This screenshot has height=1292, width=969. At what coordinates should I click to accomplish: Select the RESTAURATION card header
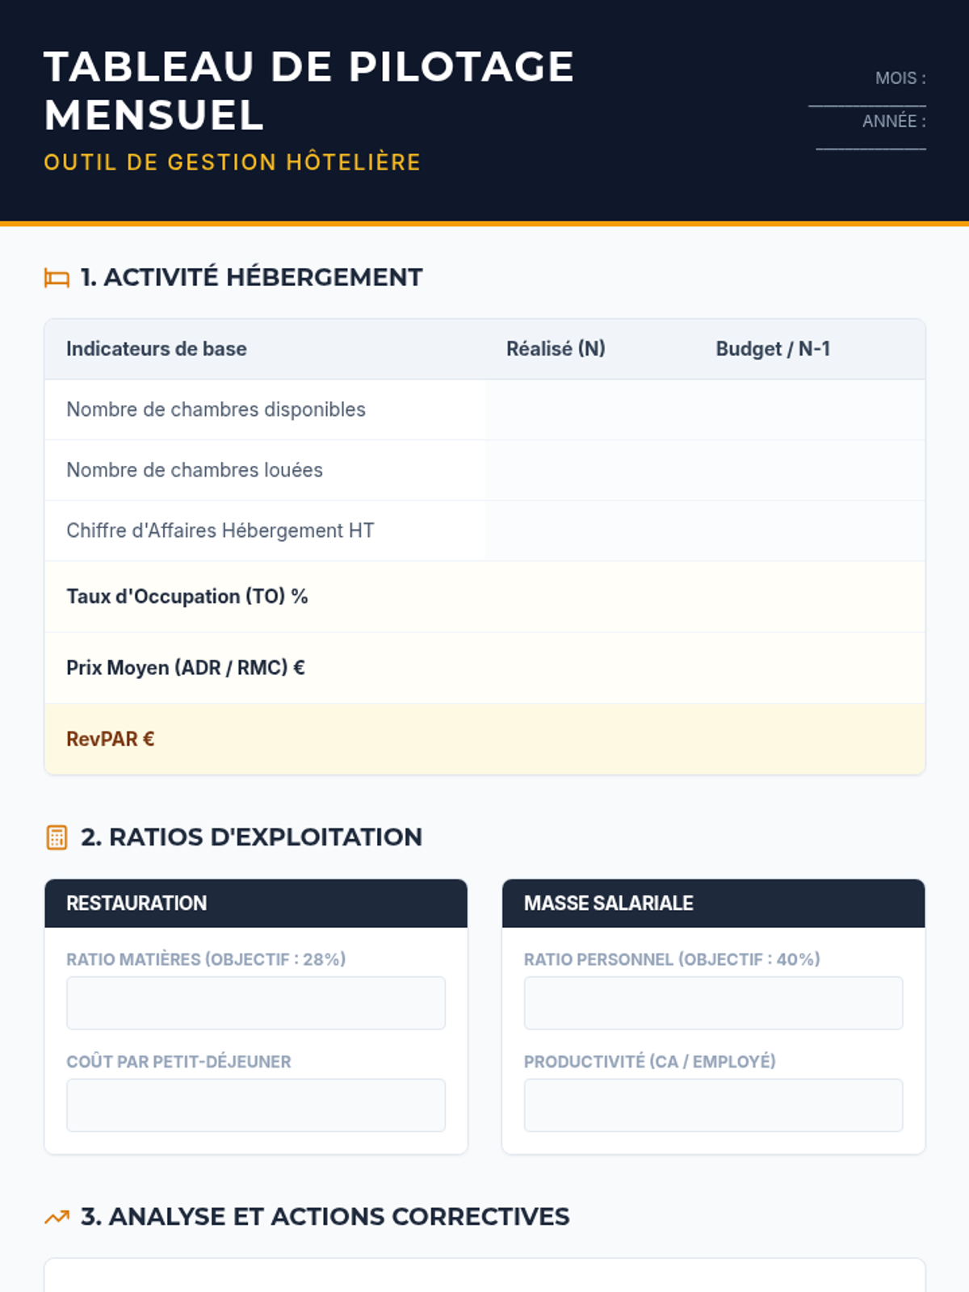[x=255, y=904]
